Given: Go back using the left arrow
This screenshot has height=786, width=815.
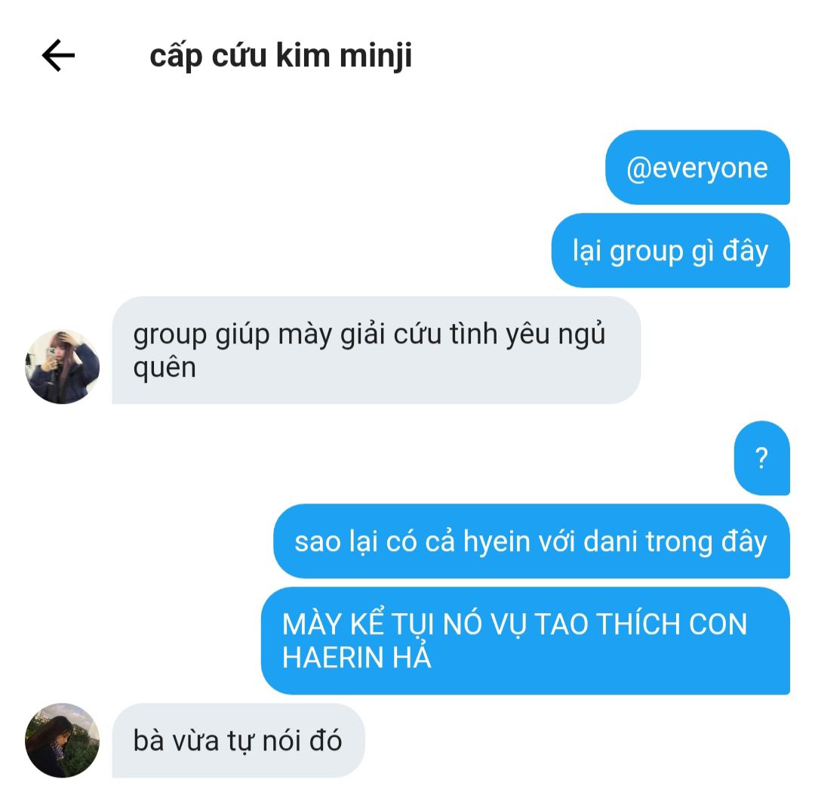Looking at the screenshot, I should point(58,55).
